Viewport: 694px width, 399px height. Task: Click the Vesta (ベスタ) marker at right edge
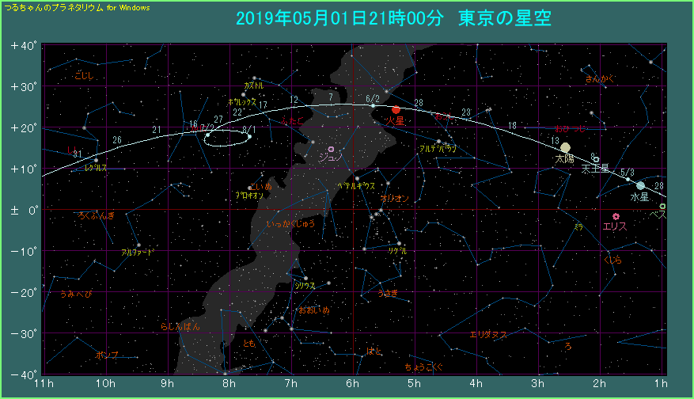662,207
